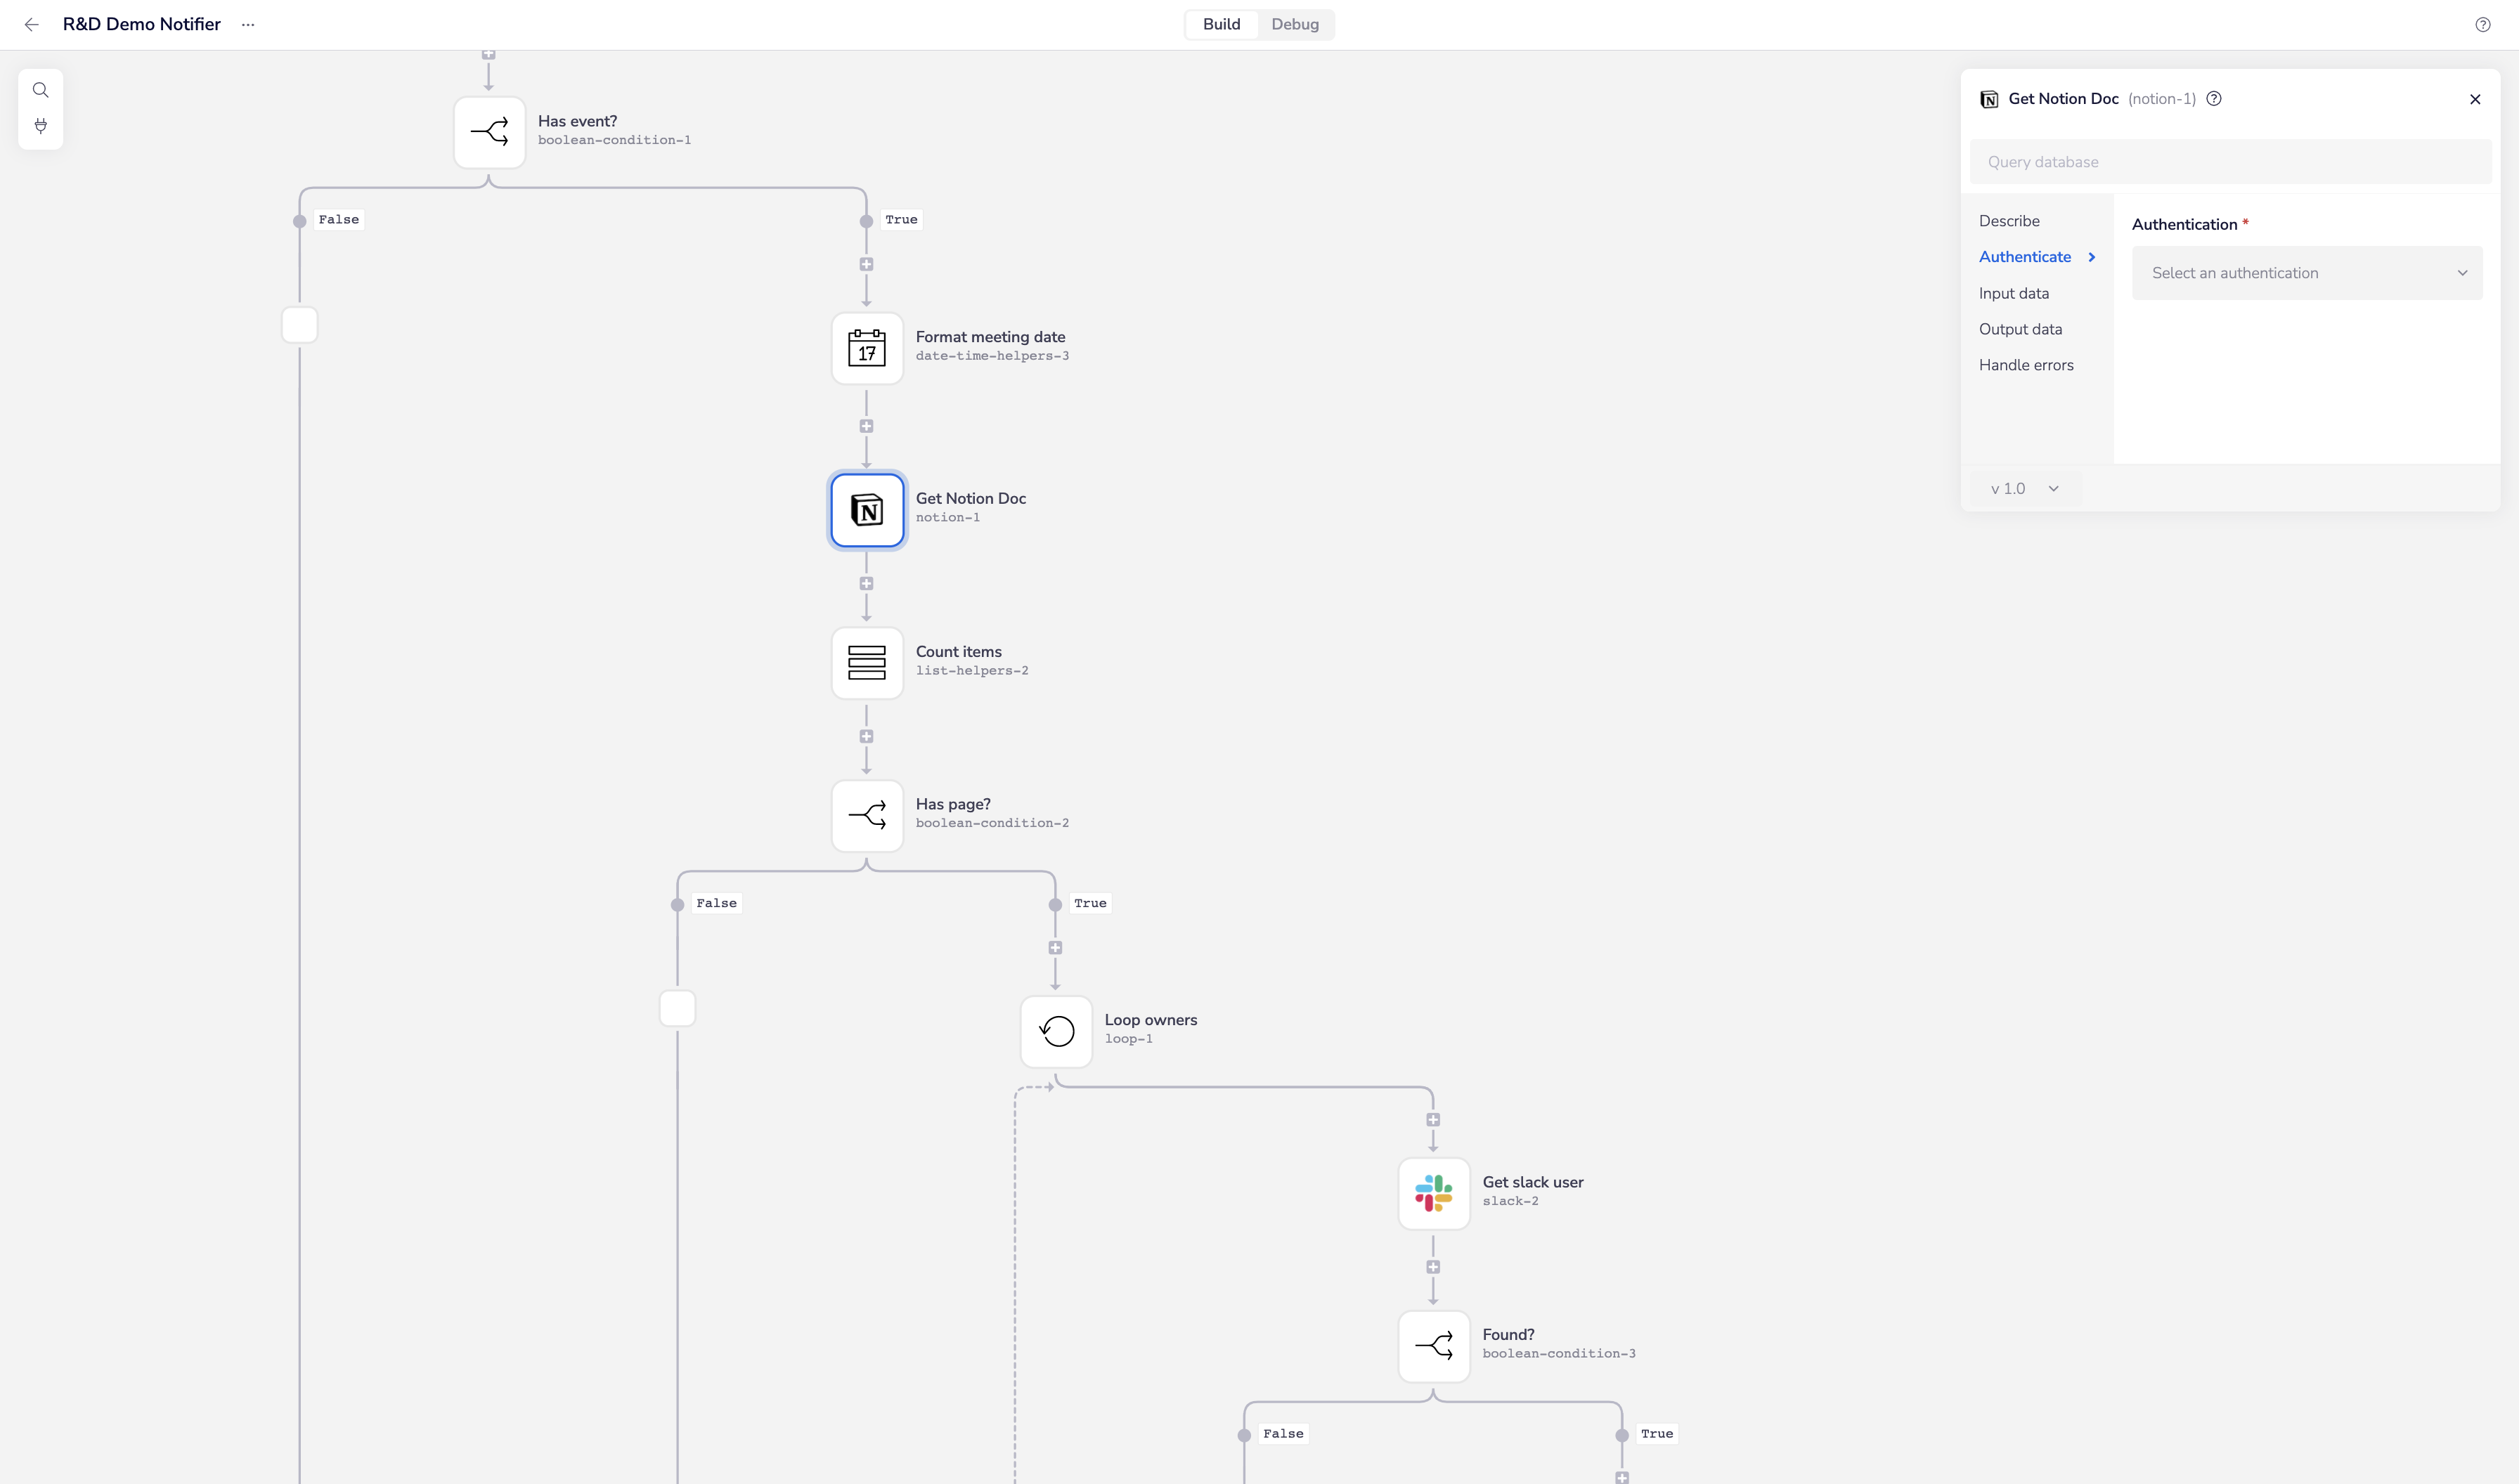
Task: Click the Query database operation field
Action: click(2230, 162)
